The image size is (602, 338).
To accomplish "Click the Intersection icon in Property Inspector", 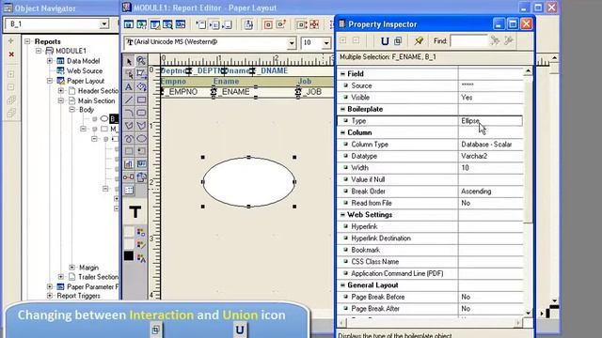I will [x=398, y=41].
